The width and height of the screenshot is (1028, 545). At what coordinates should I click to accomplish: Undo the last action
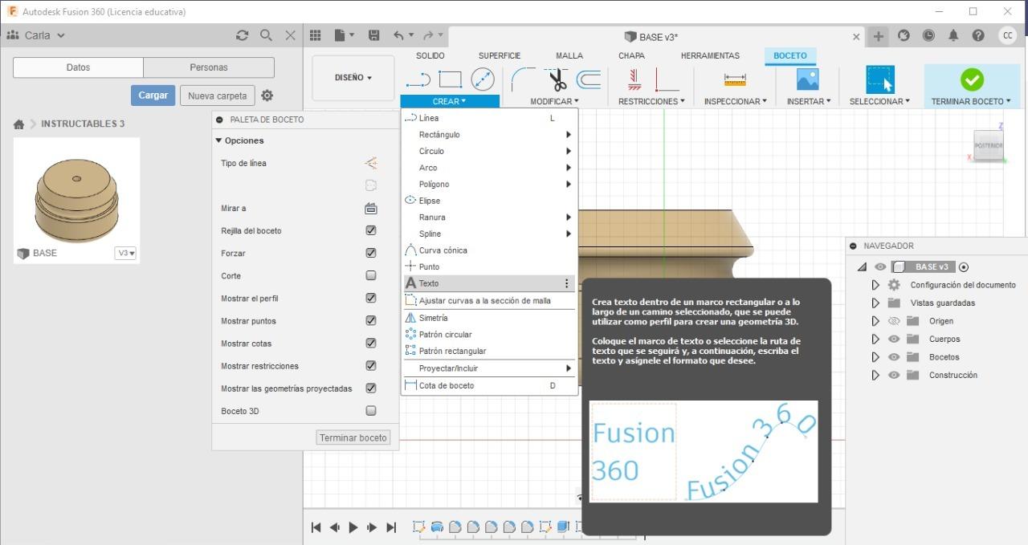399,35
